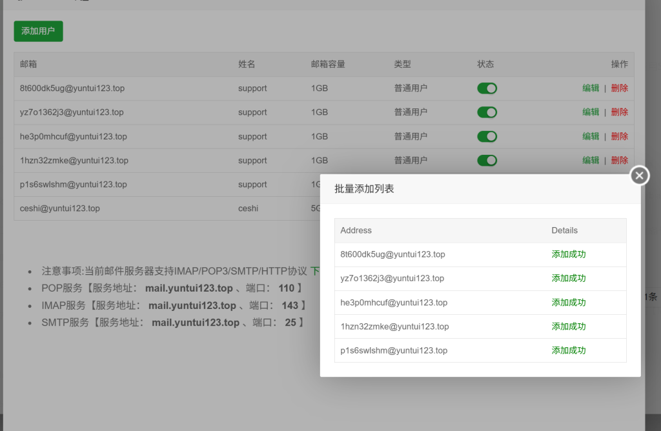The height and width of the screenshot is (431, 661).
Task: Delete user 8t600dk5ug@yuntui123.top
Action: pyautogui.click(x=619, y=88)
